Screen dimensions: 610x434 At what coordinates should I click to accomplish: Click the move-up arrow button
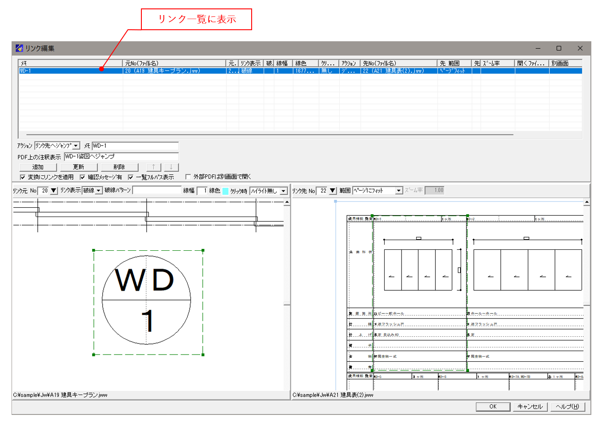pos(153,167)
